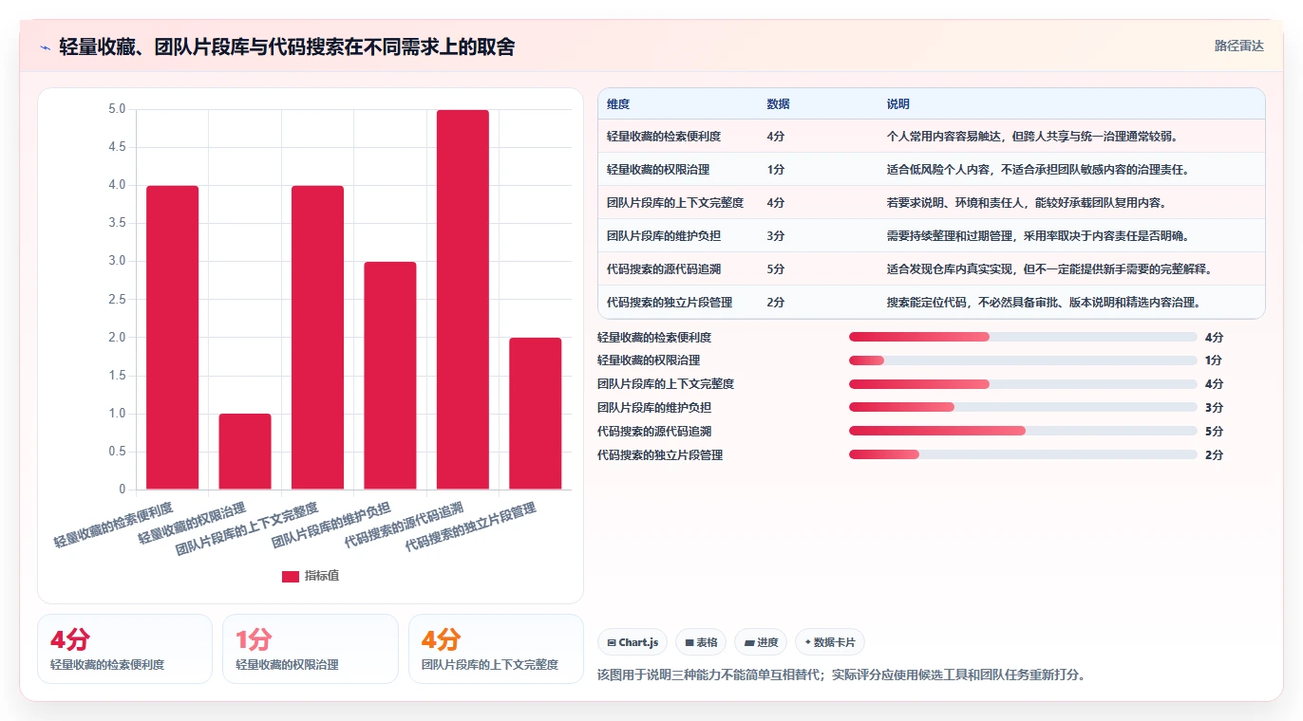1303x721 pixels.
Task: Click the progress-list label 团队片段库的维护负担
Action: (x=654, y=408)
